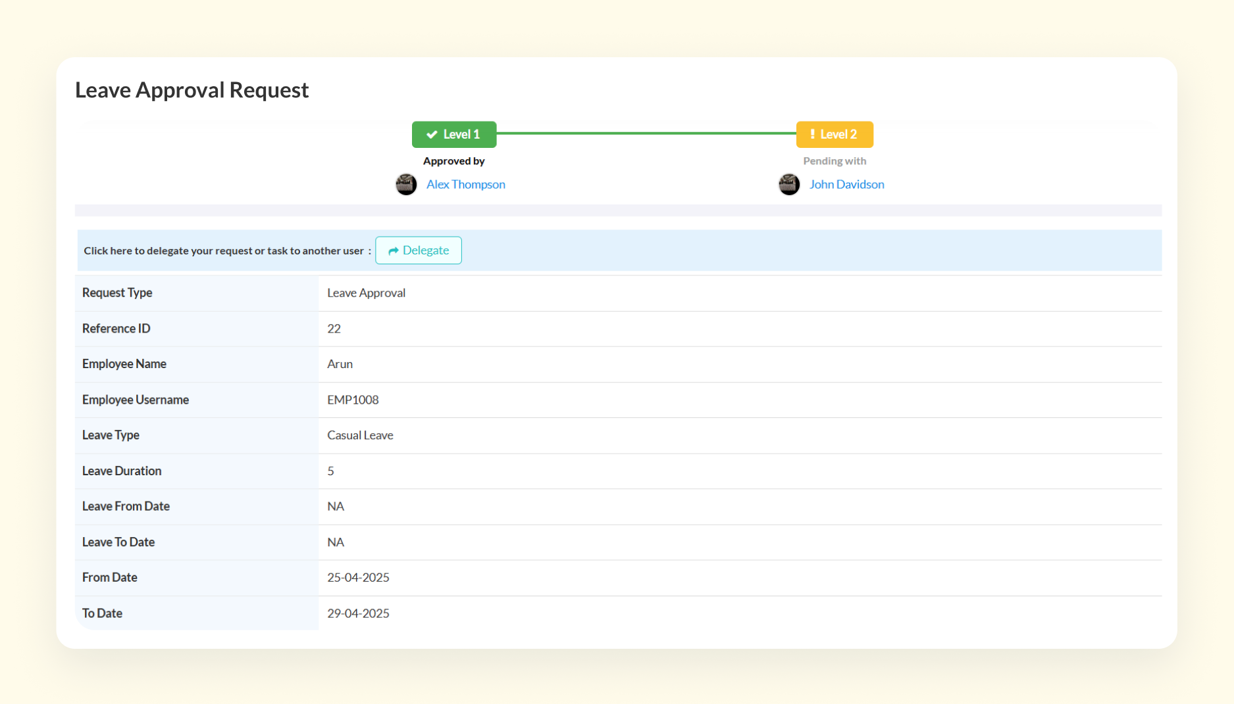Click the share arrow icon in Delegate

[393, 251]
